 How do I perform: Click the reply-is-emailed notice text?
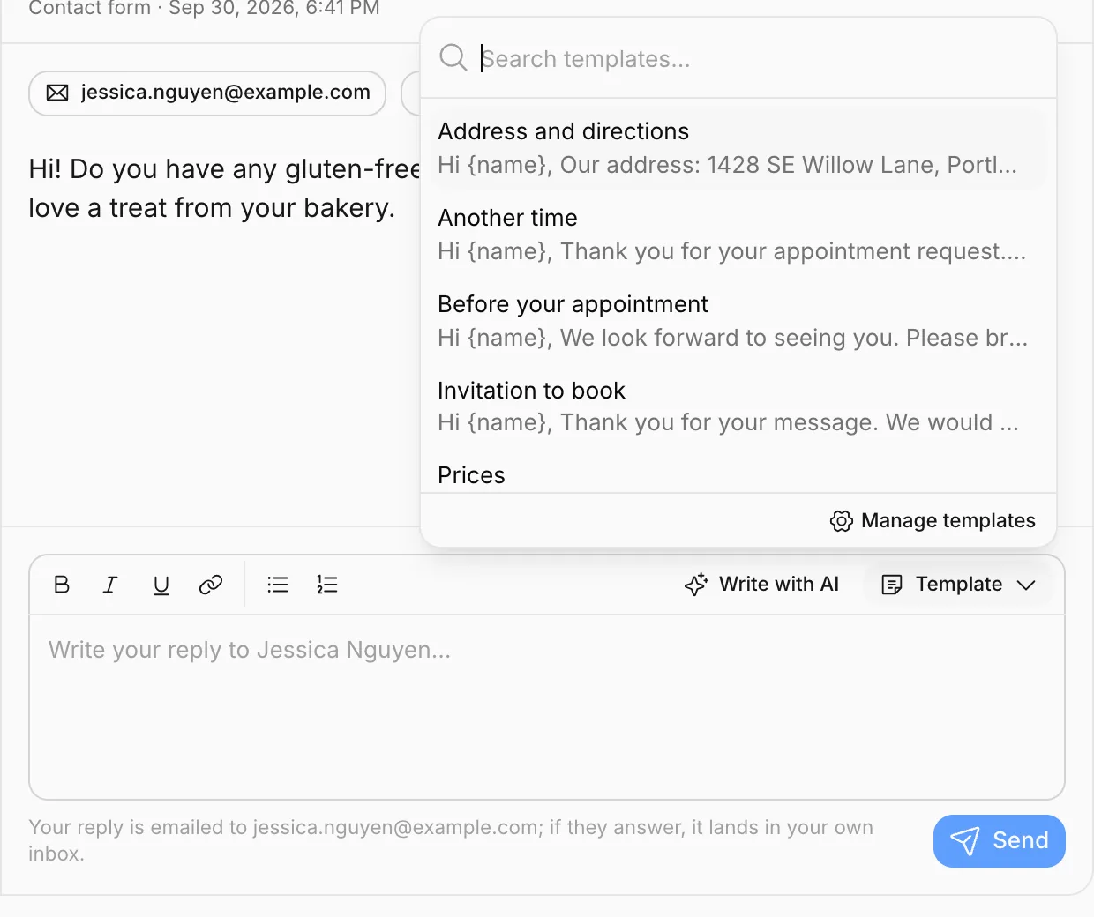(451, 840)
